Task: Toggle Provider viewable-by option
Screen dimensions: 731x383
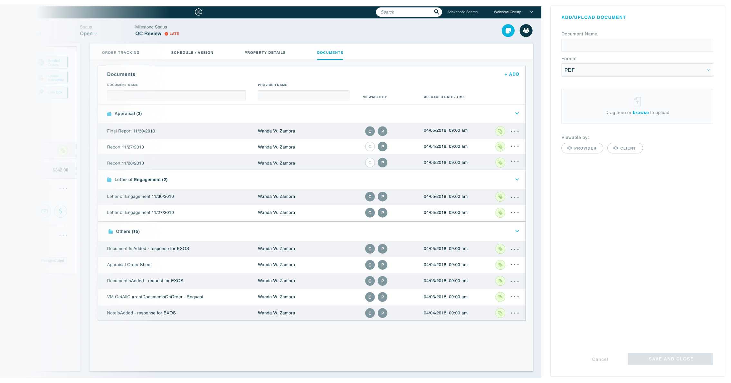Action: (x=582, y=148)
